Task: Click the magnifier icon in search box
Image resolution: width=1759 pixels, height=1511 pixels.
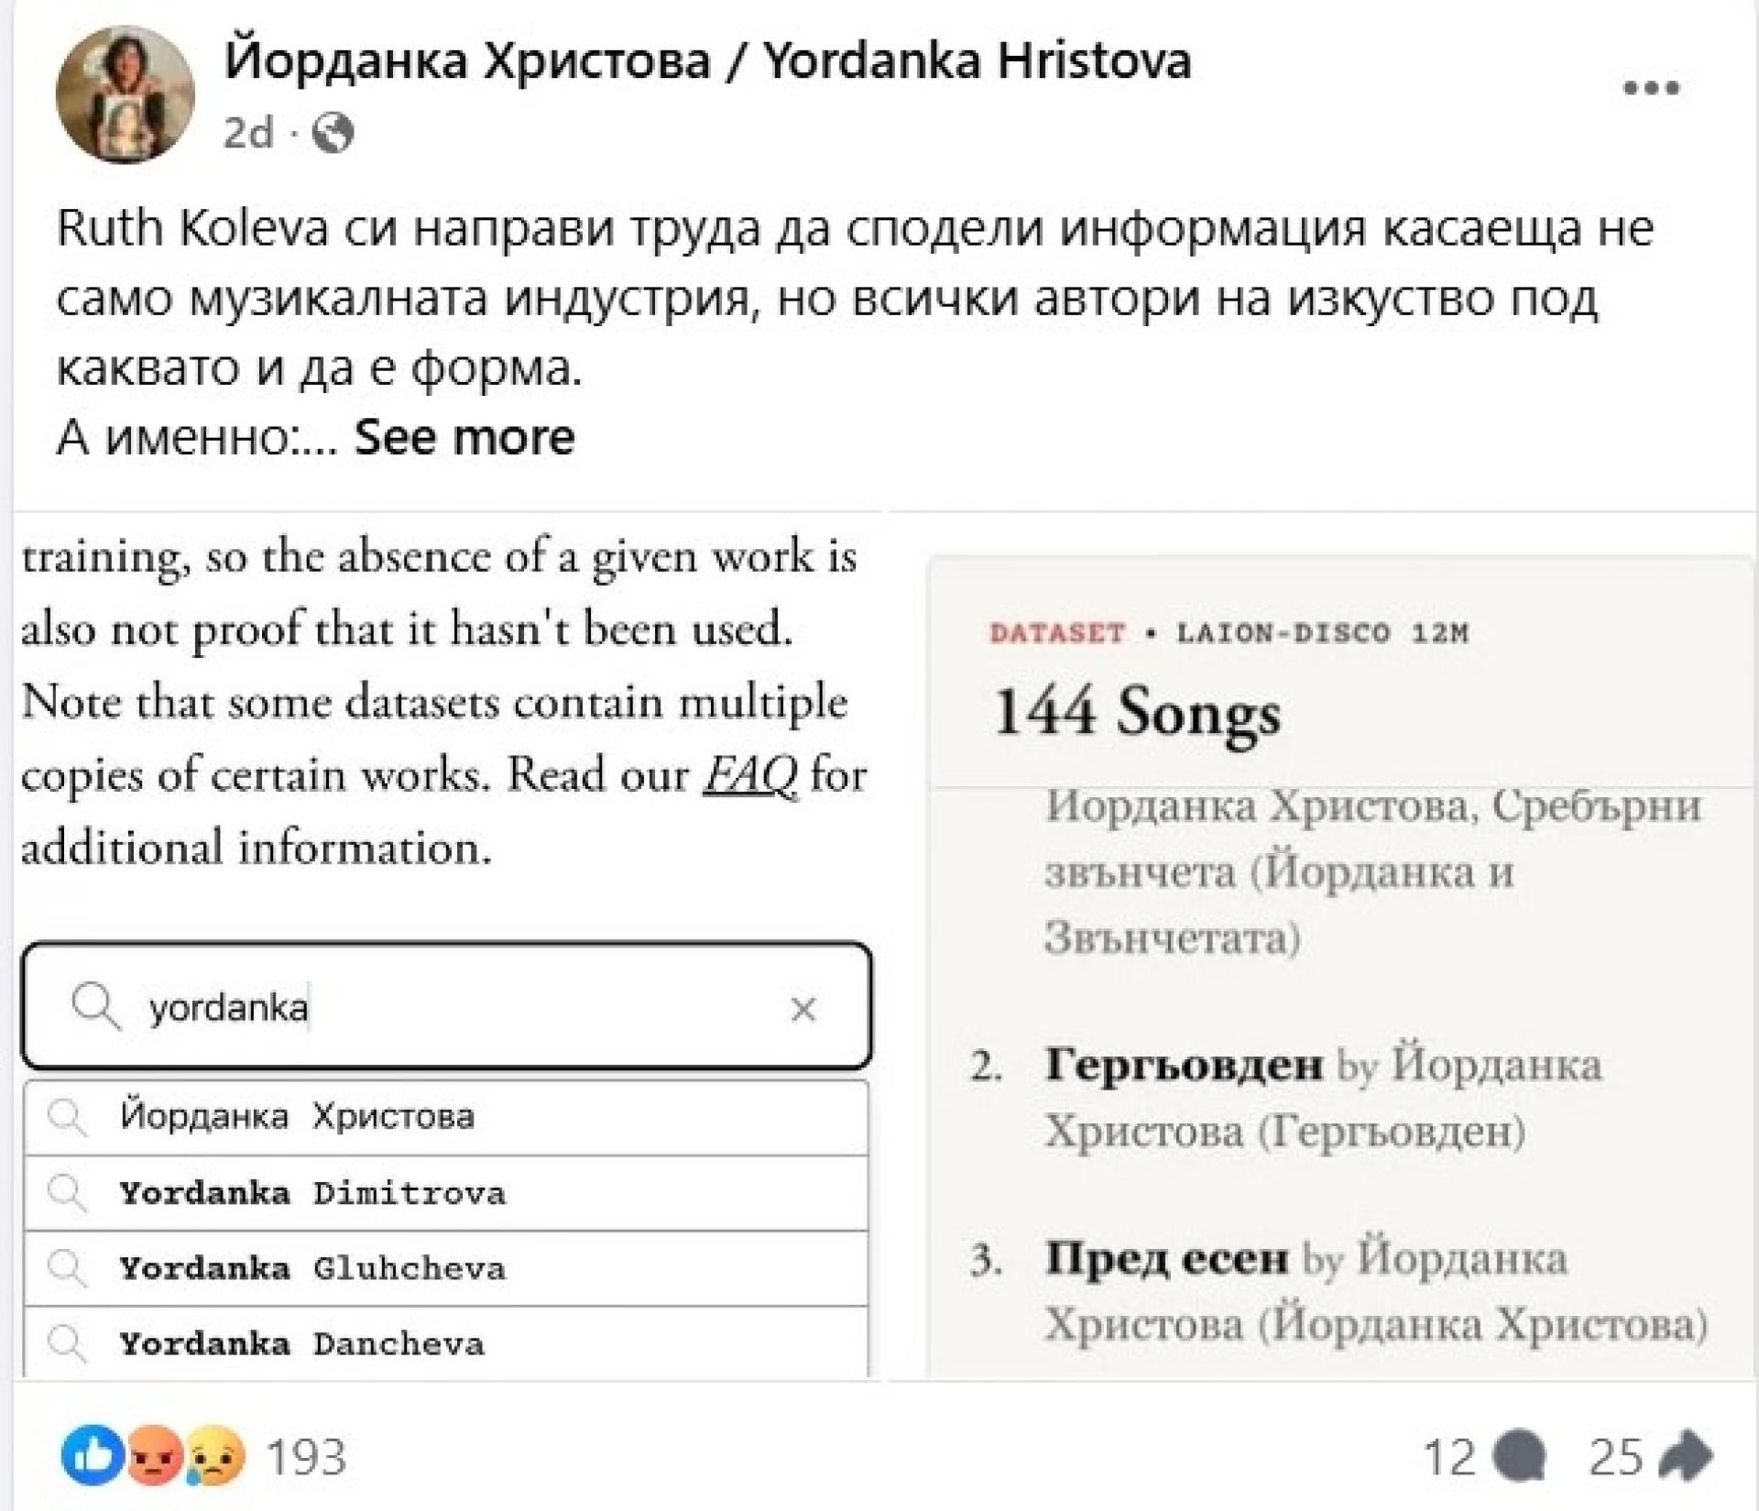Action: [95, 1007]
